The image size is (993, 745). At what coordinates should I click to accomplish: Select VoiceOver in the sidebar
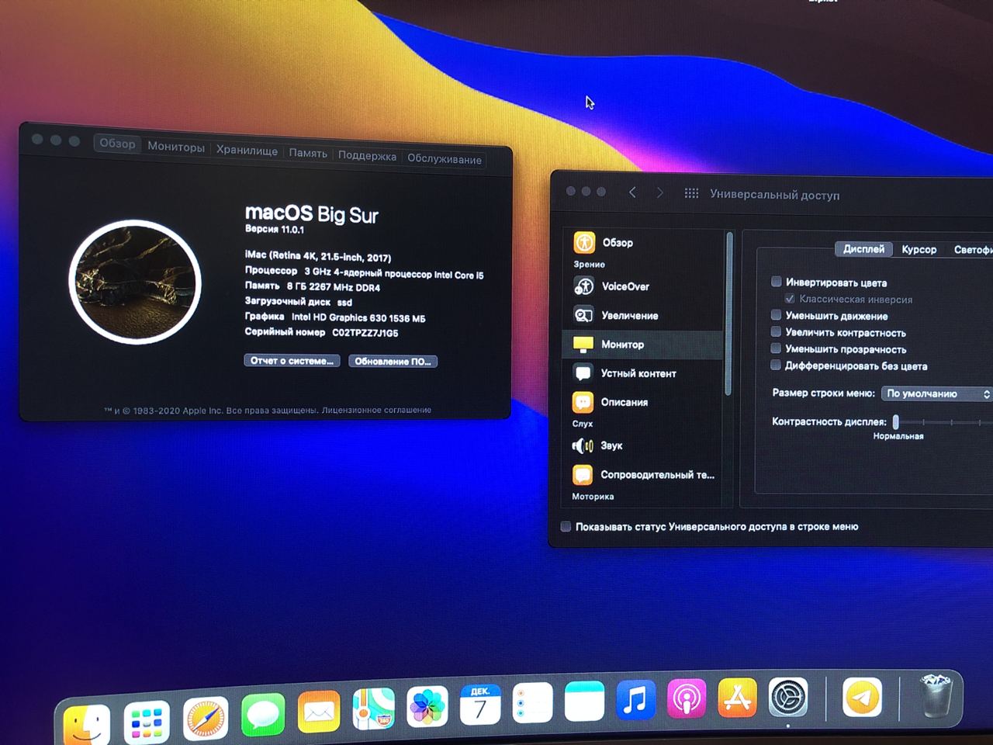(x=642, y=286)
